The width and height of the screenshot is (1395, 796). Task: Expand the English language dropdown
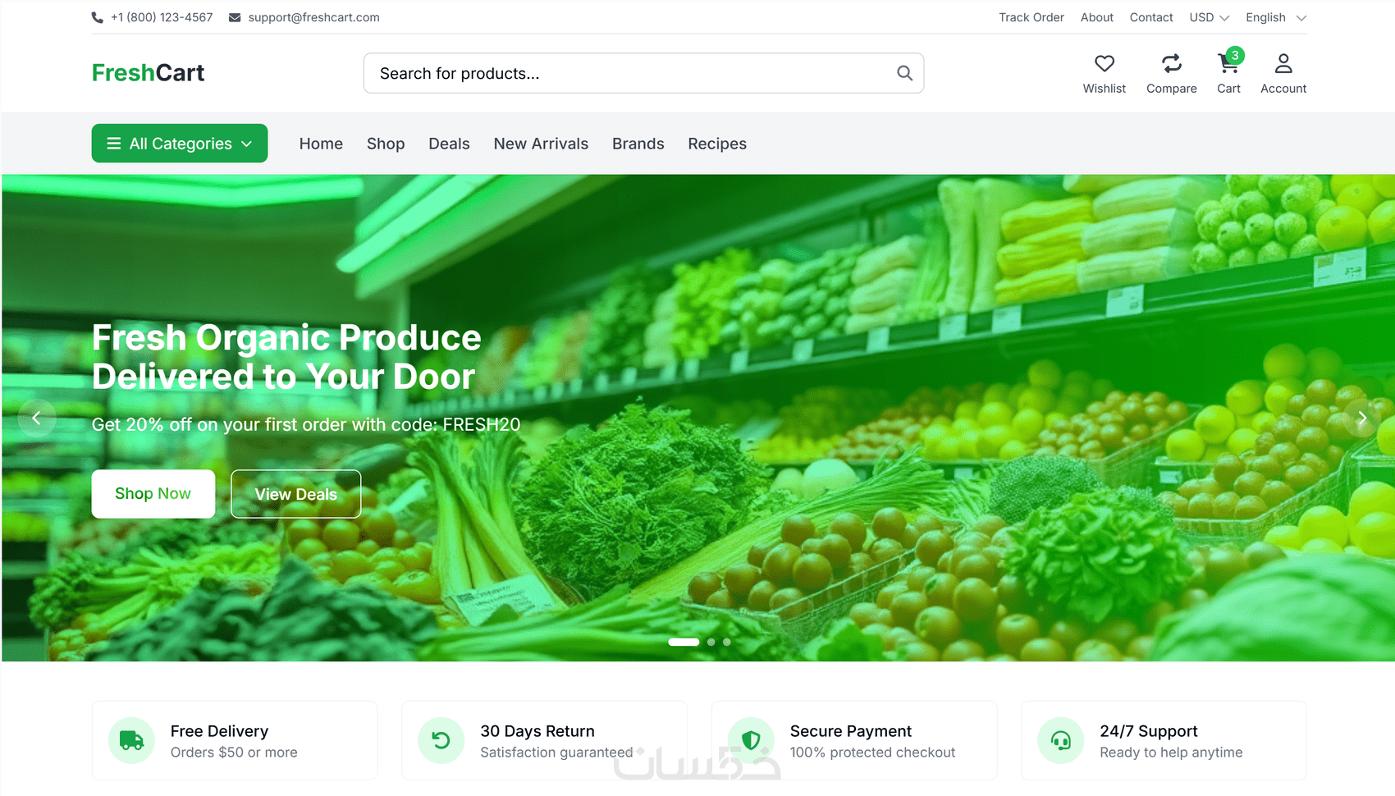coord(1275,17)
